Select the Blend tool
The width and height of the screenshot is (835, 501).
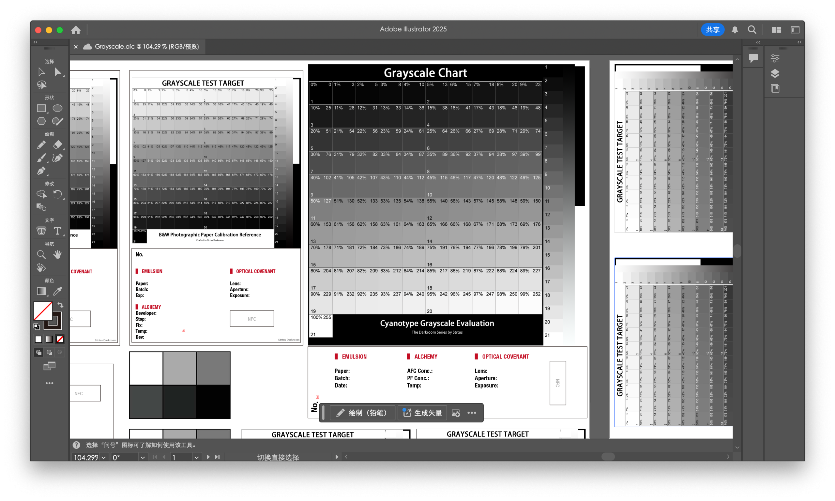41,207
